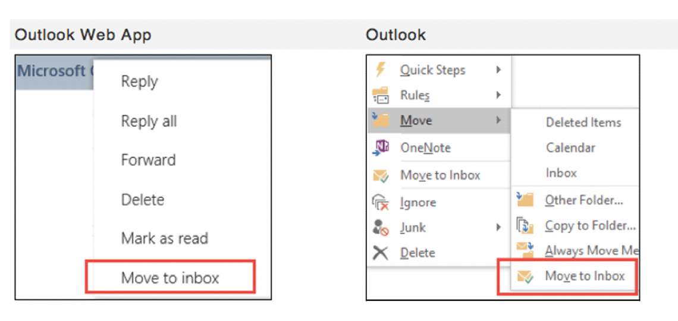The width and height of the screenshot is (678, 321).
Task: Click the Junk person-blocked icon
Action: click(x=381, y=227)
